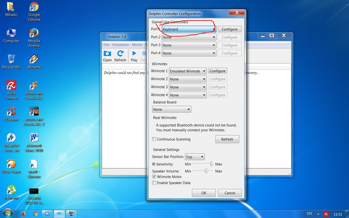Open the Mihailo folder desktop icon

(x=11, y=10)
